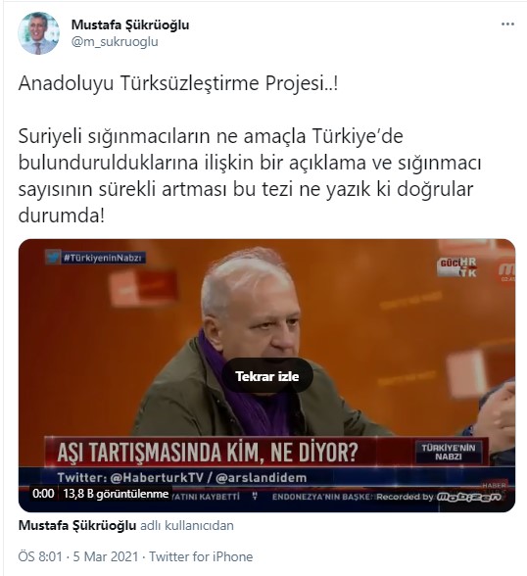Click the Recorded by Mobizen watermark
This screenshot has width=527, height=576.
coord(439,497)
